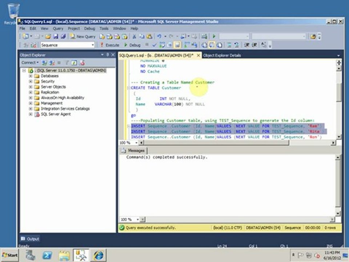
Task: Select AlwaysOn High Availability tree item
Action: [x=63, y=98]
